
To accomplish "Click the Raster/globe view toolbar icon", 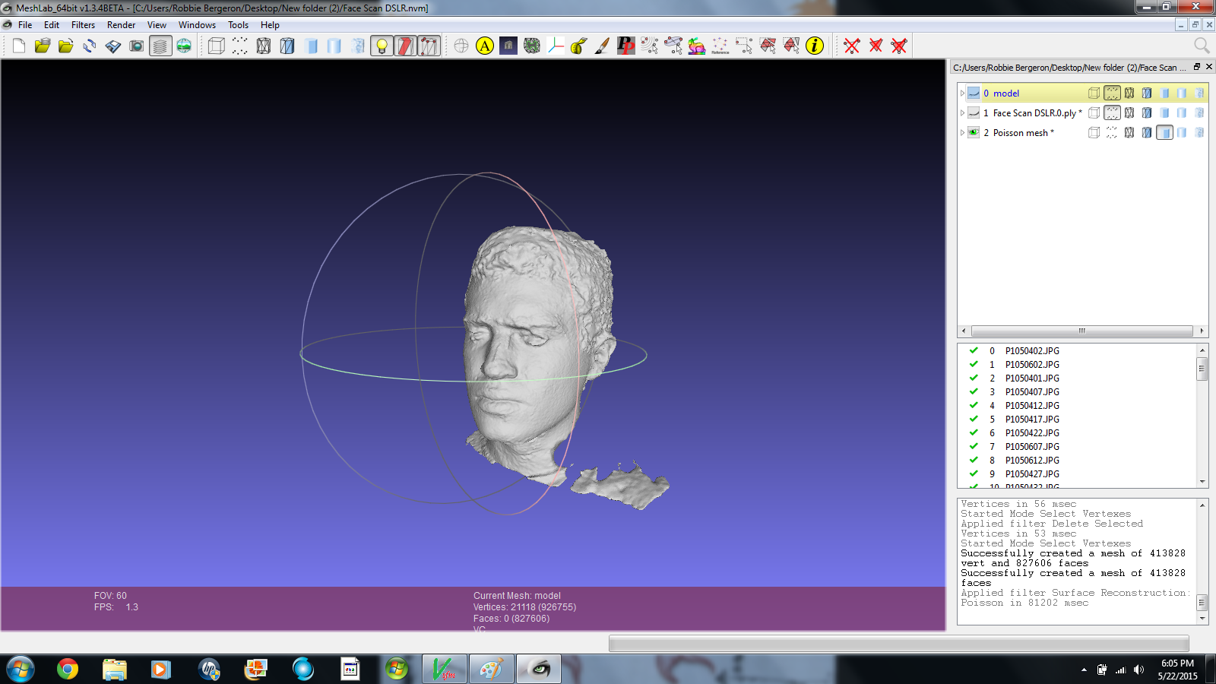I will (184, 46).
